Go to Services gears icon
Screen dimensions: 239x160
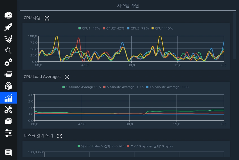coord(8,62)
